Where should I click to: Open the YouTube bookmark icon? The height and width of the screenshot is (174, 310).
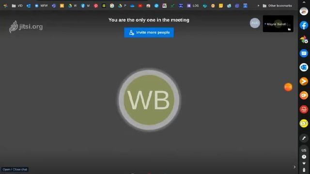140,6
